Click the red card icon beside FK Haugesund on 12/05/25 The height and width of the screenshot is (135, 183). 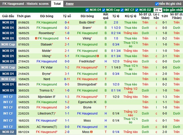pos(36,38)
